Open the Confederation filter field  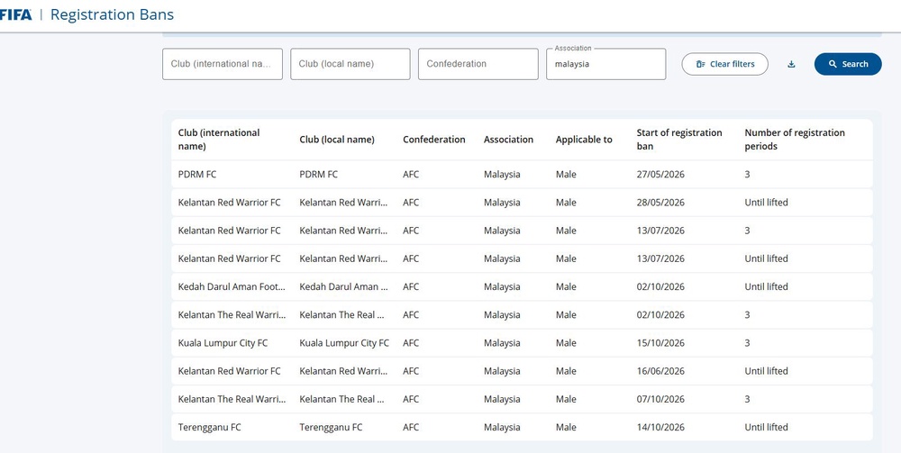coord(478,64)
